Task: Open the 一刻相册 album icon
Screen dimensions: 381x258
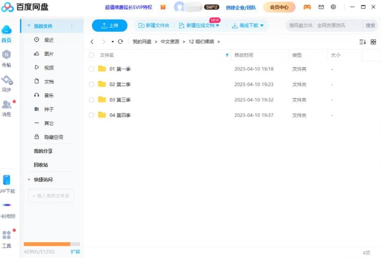Action: tap(7, 205)
